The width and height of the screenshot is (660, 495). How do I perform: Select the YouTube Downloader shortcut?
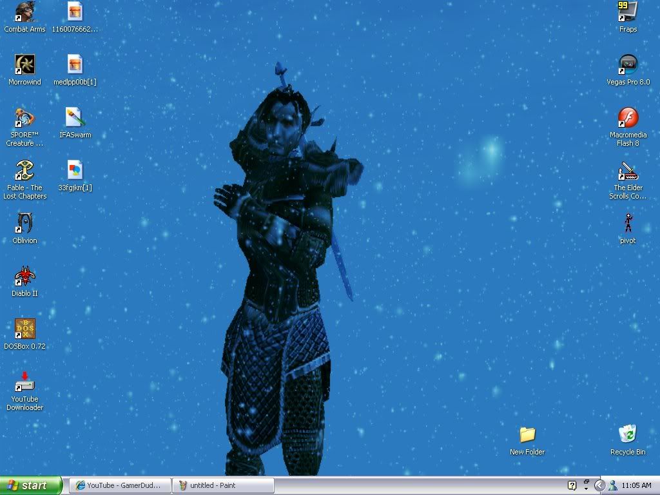[x=25, y=391]
